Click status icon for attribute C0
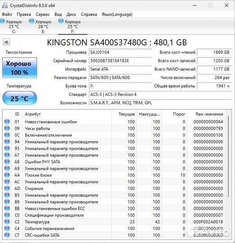This screenshot has height=243, width=235. (x=7, y=215)
